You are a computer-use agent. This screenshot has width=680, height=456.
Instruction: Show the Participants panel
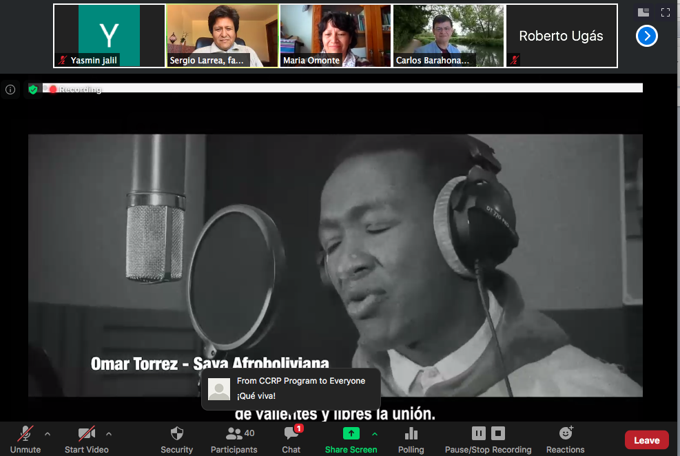click(234, 434)
